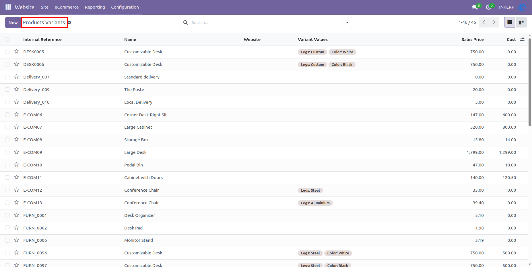
Task: Click the vertical scrollbar of the list
Action: (530, 83)
